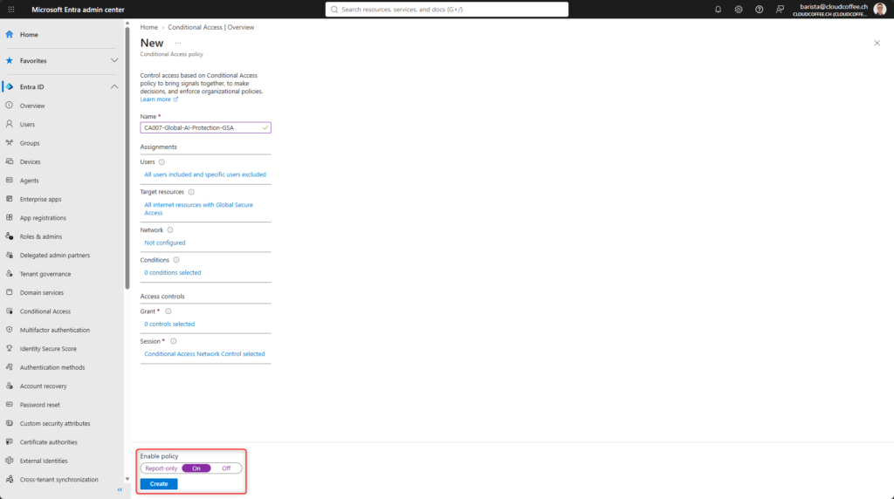Click the Groups icon in sidebar
The width and height of the screenshot is (894, 499).
tap(9, 143)
